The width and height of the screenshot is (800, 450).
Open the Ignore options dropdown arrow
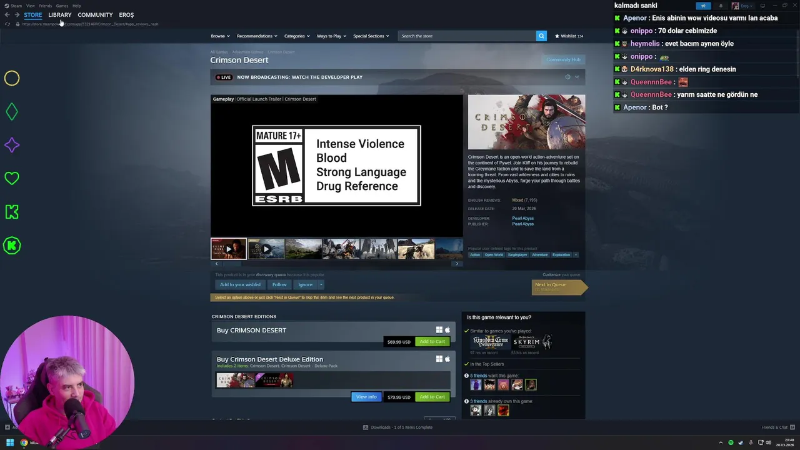(321, 284)
